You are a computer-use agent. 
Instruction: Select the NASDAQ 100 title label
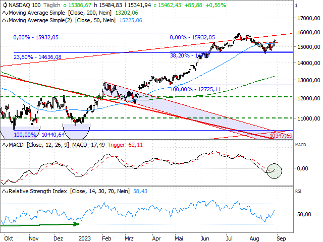point(25,5)
